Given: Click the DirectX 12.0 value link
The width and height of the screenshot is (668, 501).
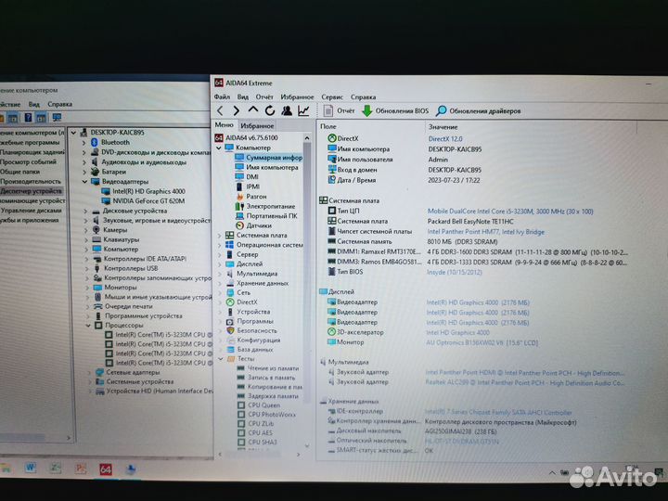Looking at the screenshot, I should 445,139.
